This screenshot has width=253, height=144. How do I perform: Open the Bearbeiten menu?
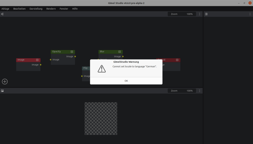(19, 9)
